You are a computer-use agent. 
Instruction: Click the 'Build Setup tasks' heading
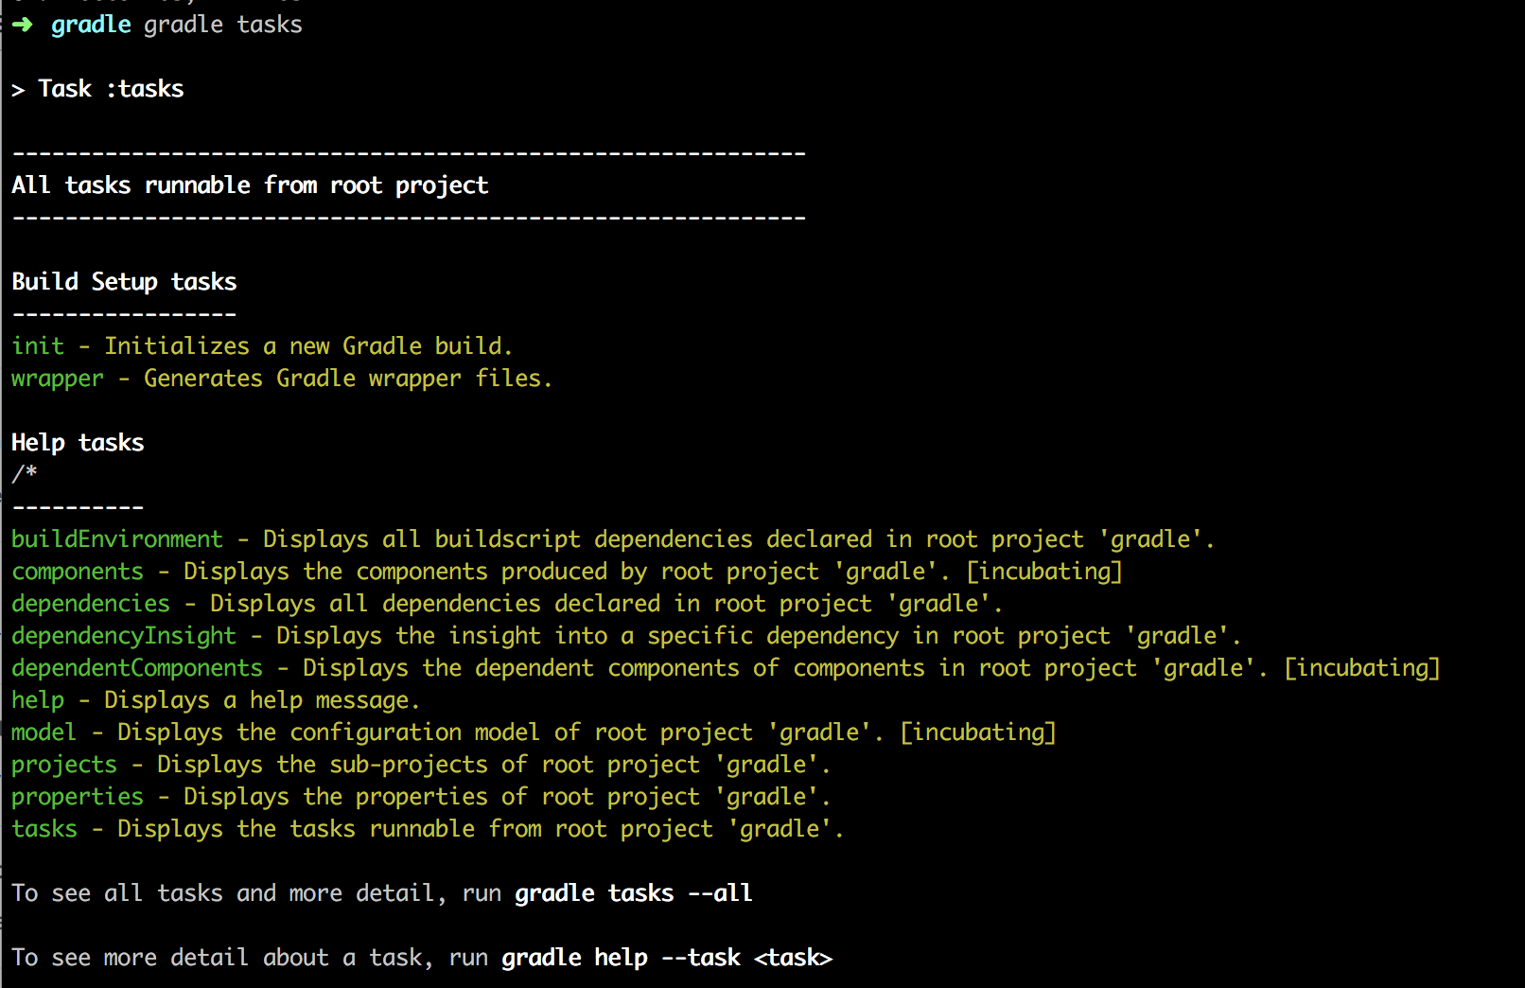pos(124,282)
